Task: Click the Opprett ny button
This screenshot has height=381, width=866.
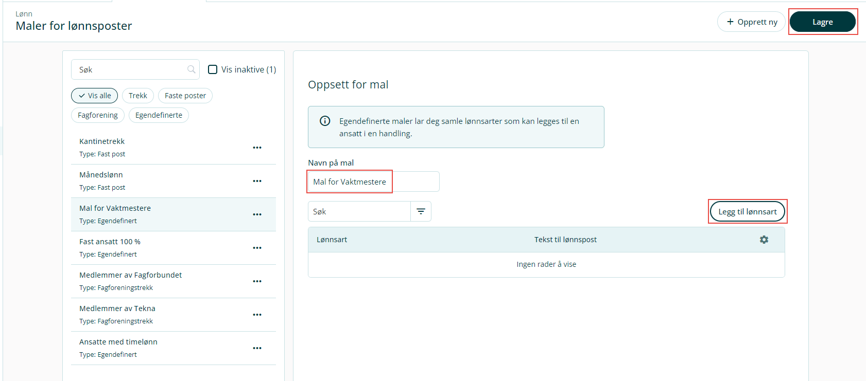Action: pyautogui.click(x=752, y=22)
